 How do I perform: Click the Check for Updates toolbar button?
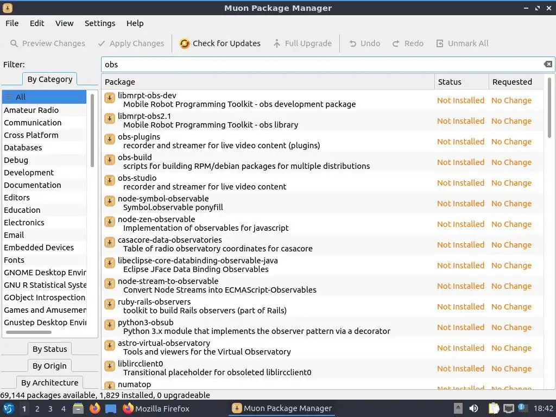pos(220,43)
